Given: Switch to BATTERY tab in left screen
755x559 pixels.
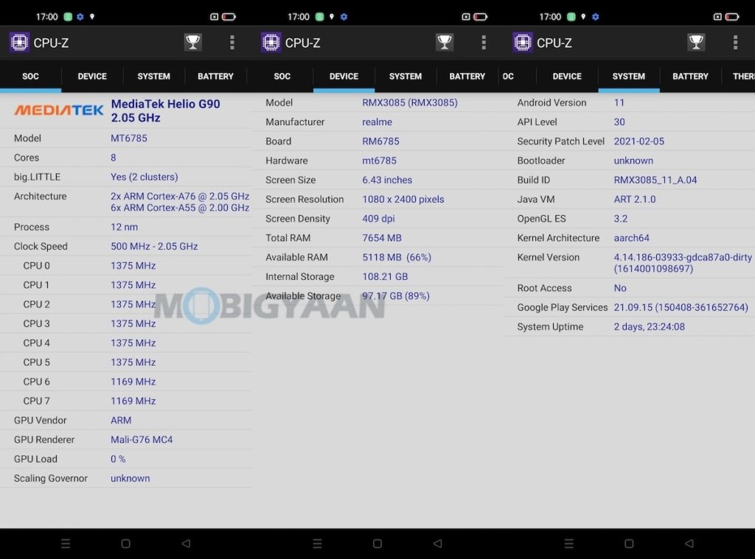Looking at the screenshot, I should click(x=215, y=76).
